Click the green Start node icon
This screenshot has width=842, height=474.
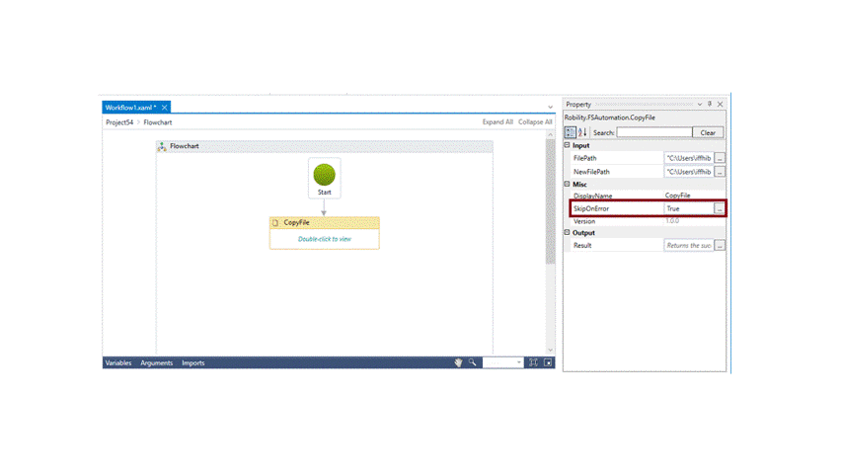tap(324, 175)
